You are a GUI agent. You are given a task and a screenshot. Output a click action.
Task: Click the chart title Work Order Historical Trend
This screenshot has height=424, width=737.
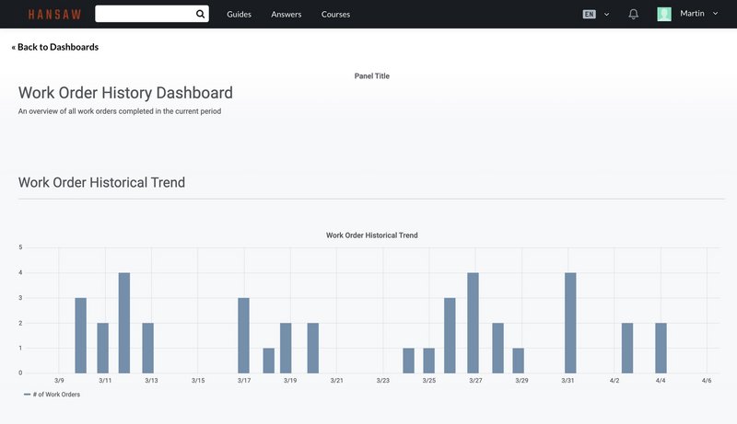point(372,235)
